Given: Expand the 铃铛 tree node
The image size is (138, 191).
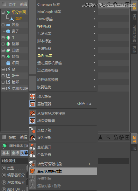Looking at the screenshot, I should pyautogui.click(x=3, y=57).
